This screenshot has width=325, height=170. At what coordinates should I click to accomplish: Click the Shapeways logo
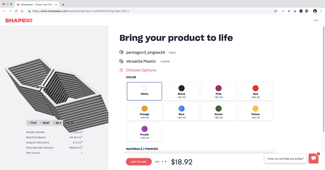pos(19,20)
